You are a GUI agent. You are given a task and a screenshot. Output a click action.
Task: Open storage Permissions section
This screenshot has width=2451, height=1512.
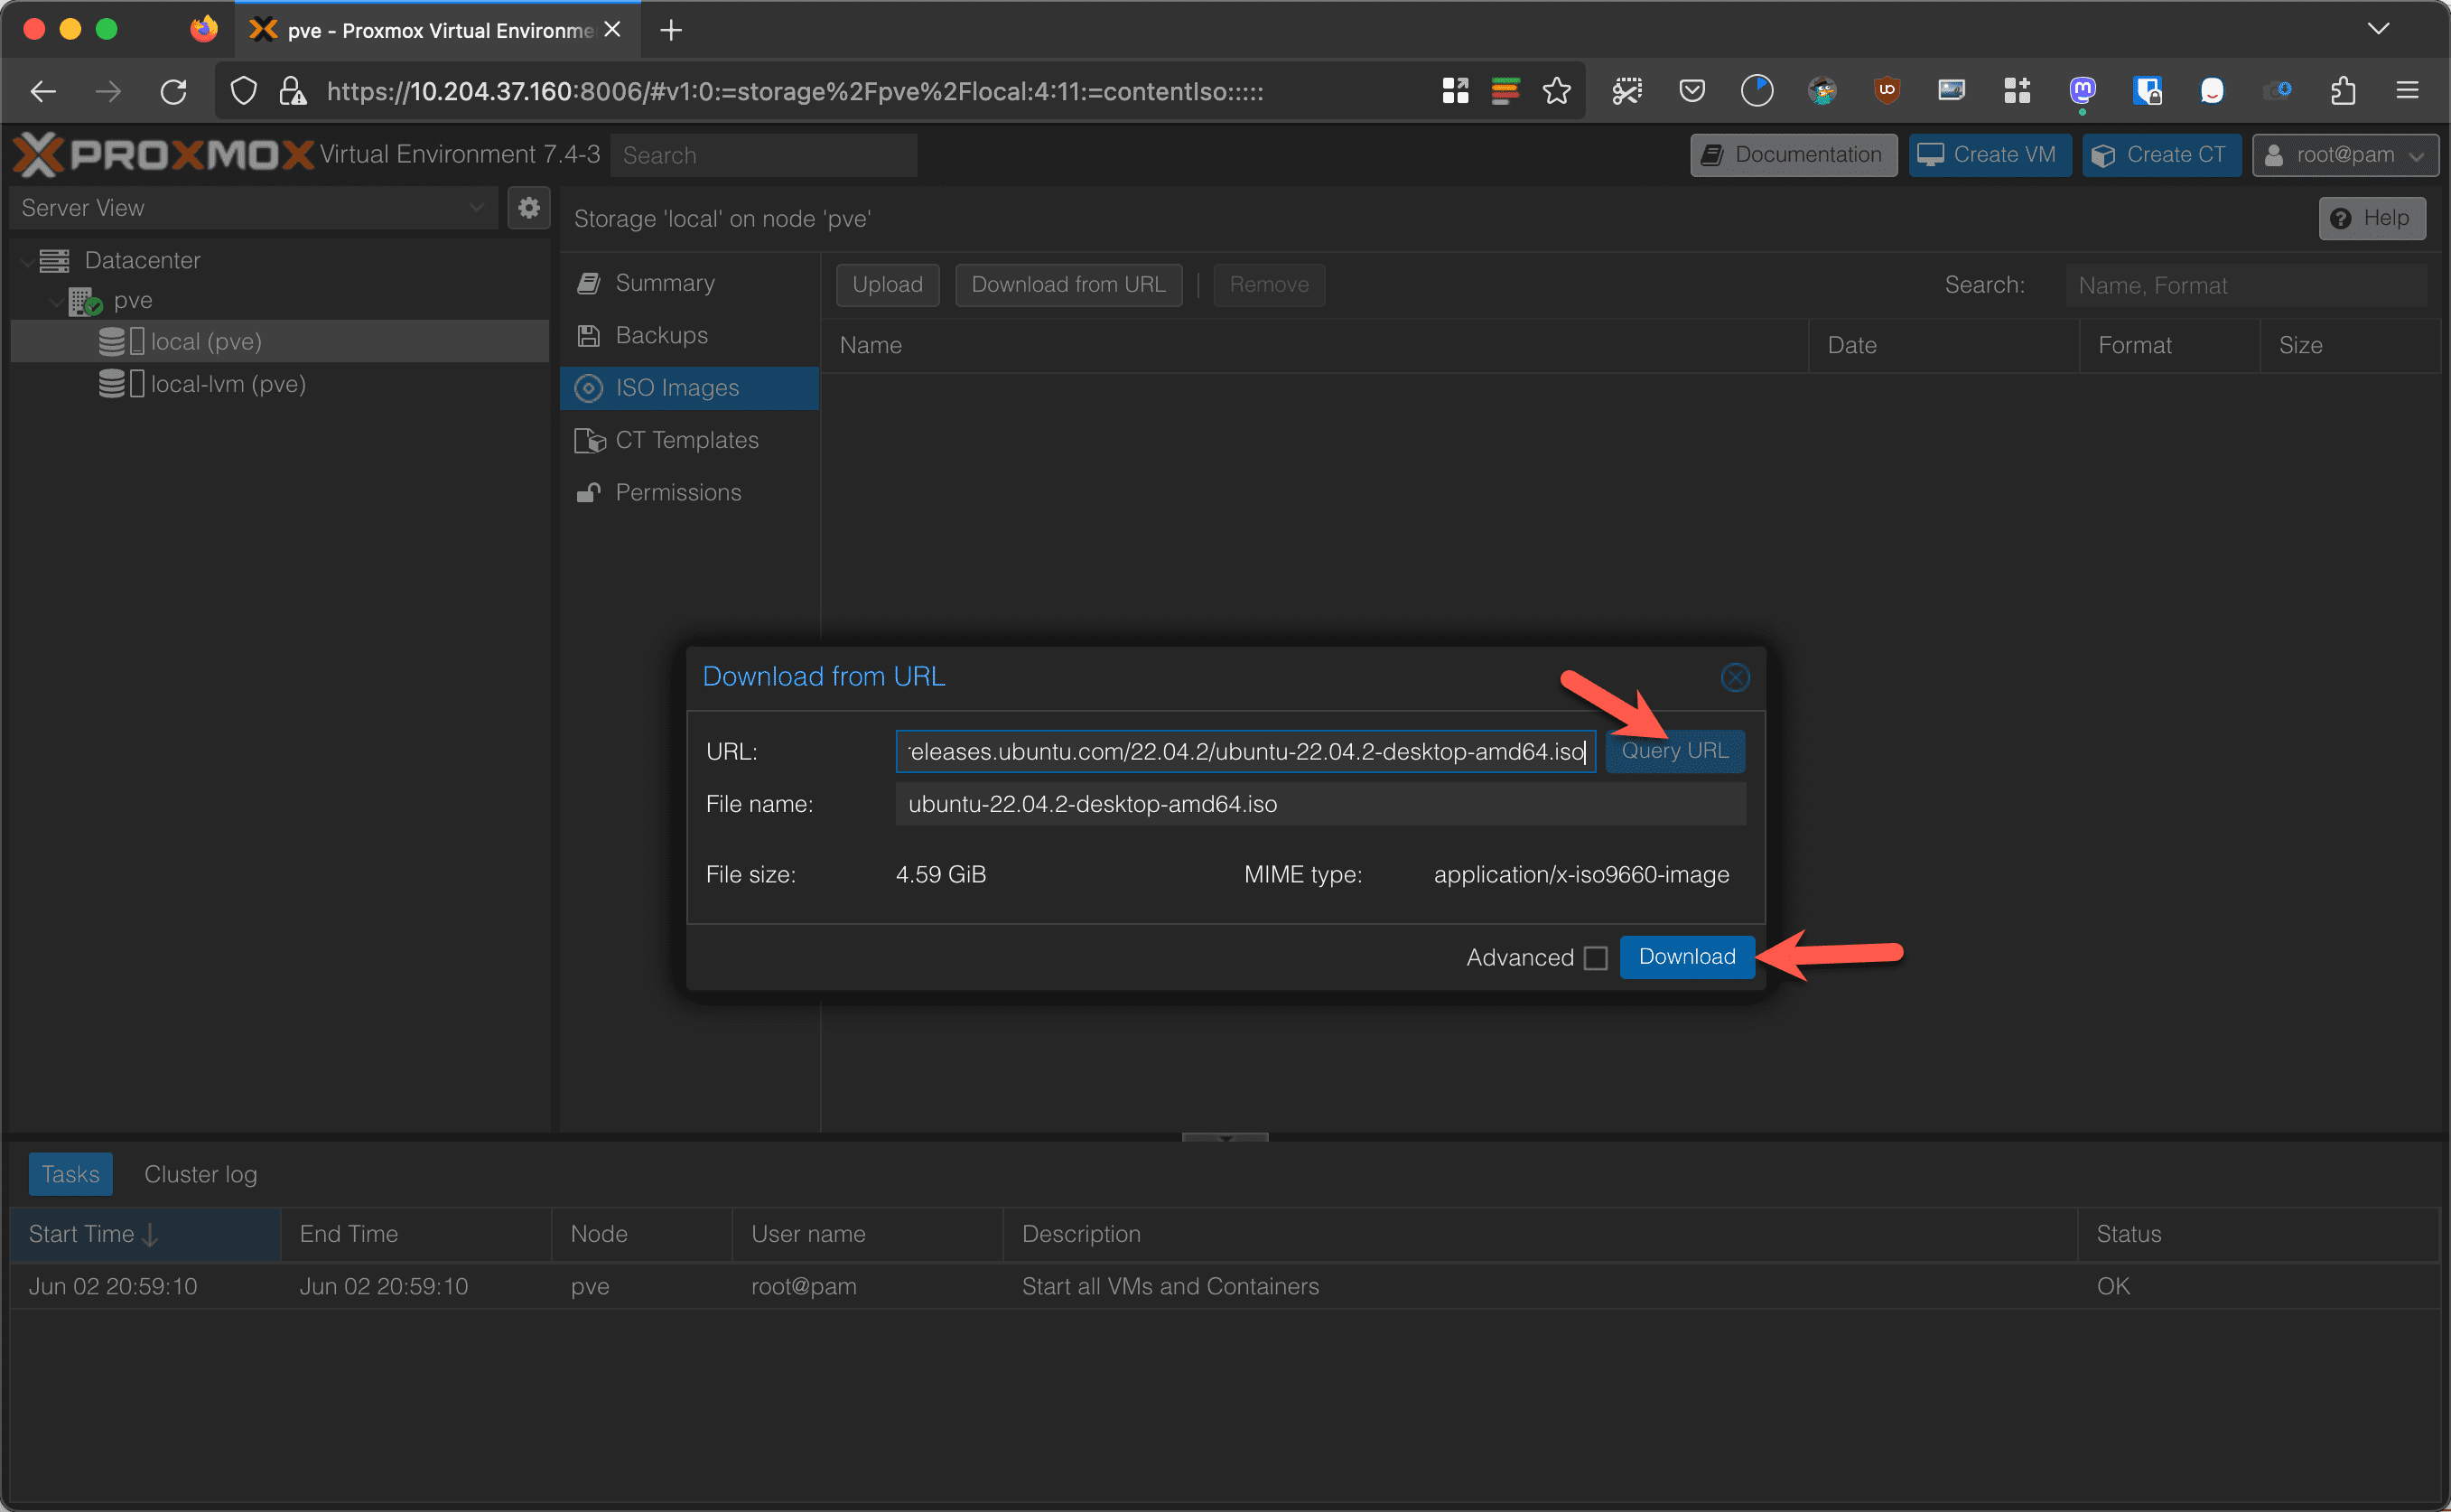[689, 492]
